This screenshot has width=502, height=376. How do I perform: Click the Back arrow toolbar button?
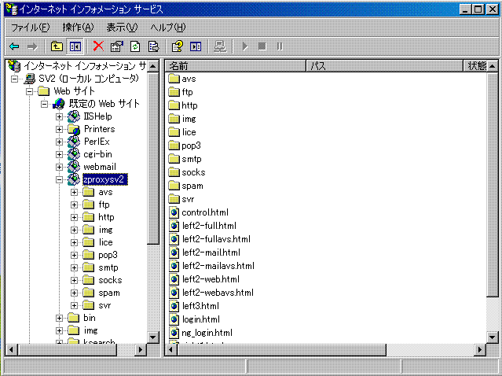pos(14,46)
